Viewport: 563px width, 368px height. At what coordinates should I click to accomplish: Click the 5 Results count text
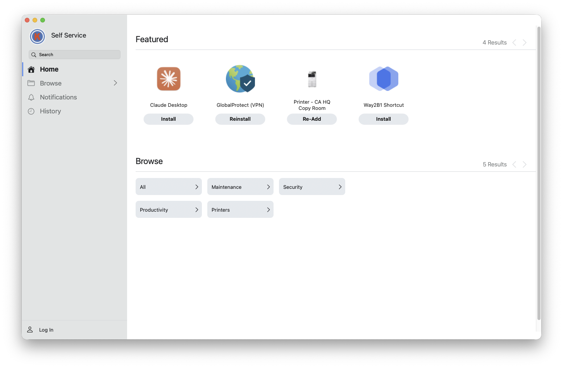coord(494,164)
